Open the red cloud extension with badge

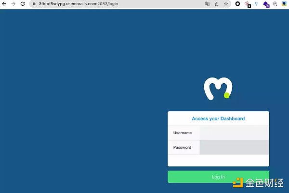247,4
